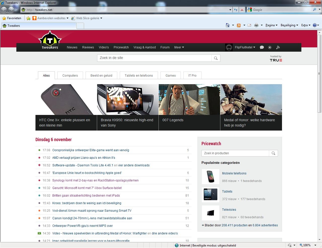This screenshot has width=322, height=248.
Task: Click the FlipFluitketel user avatar
Action: point(229,47)
